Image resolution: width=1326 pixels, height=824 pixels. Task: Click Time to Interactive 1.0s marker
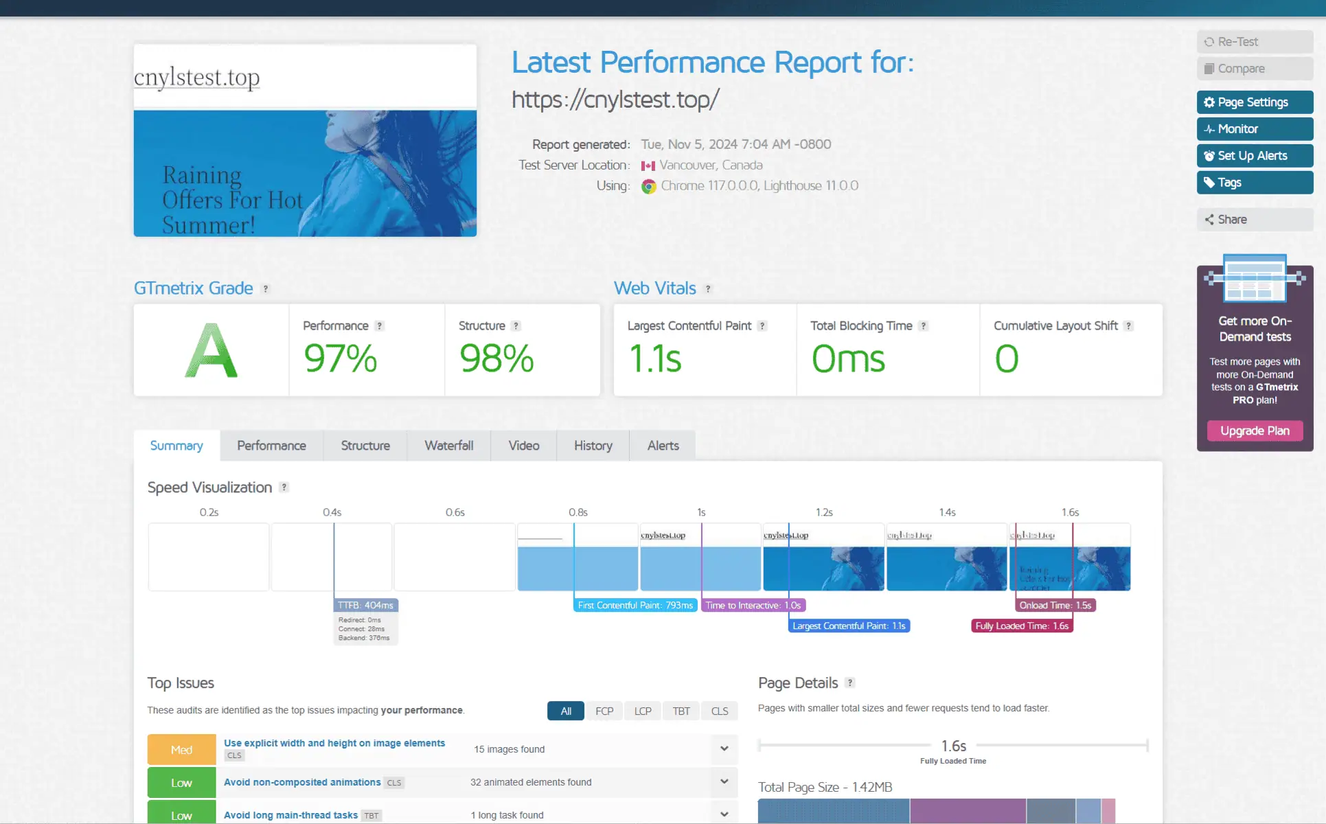(753, 606)
